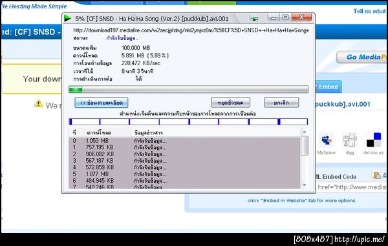Select connection row 1 with 757.195 KB

[x=184, y=147]
